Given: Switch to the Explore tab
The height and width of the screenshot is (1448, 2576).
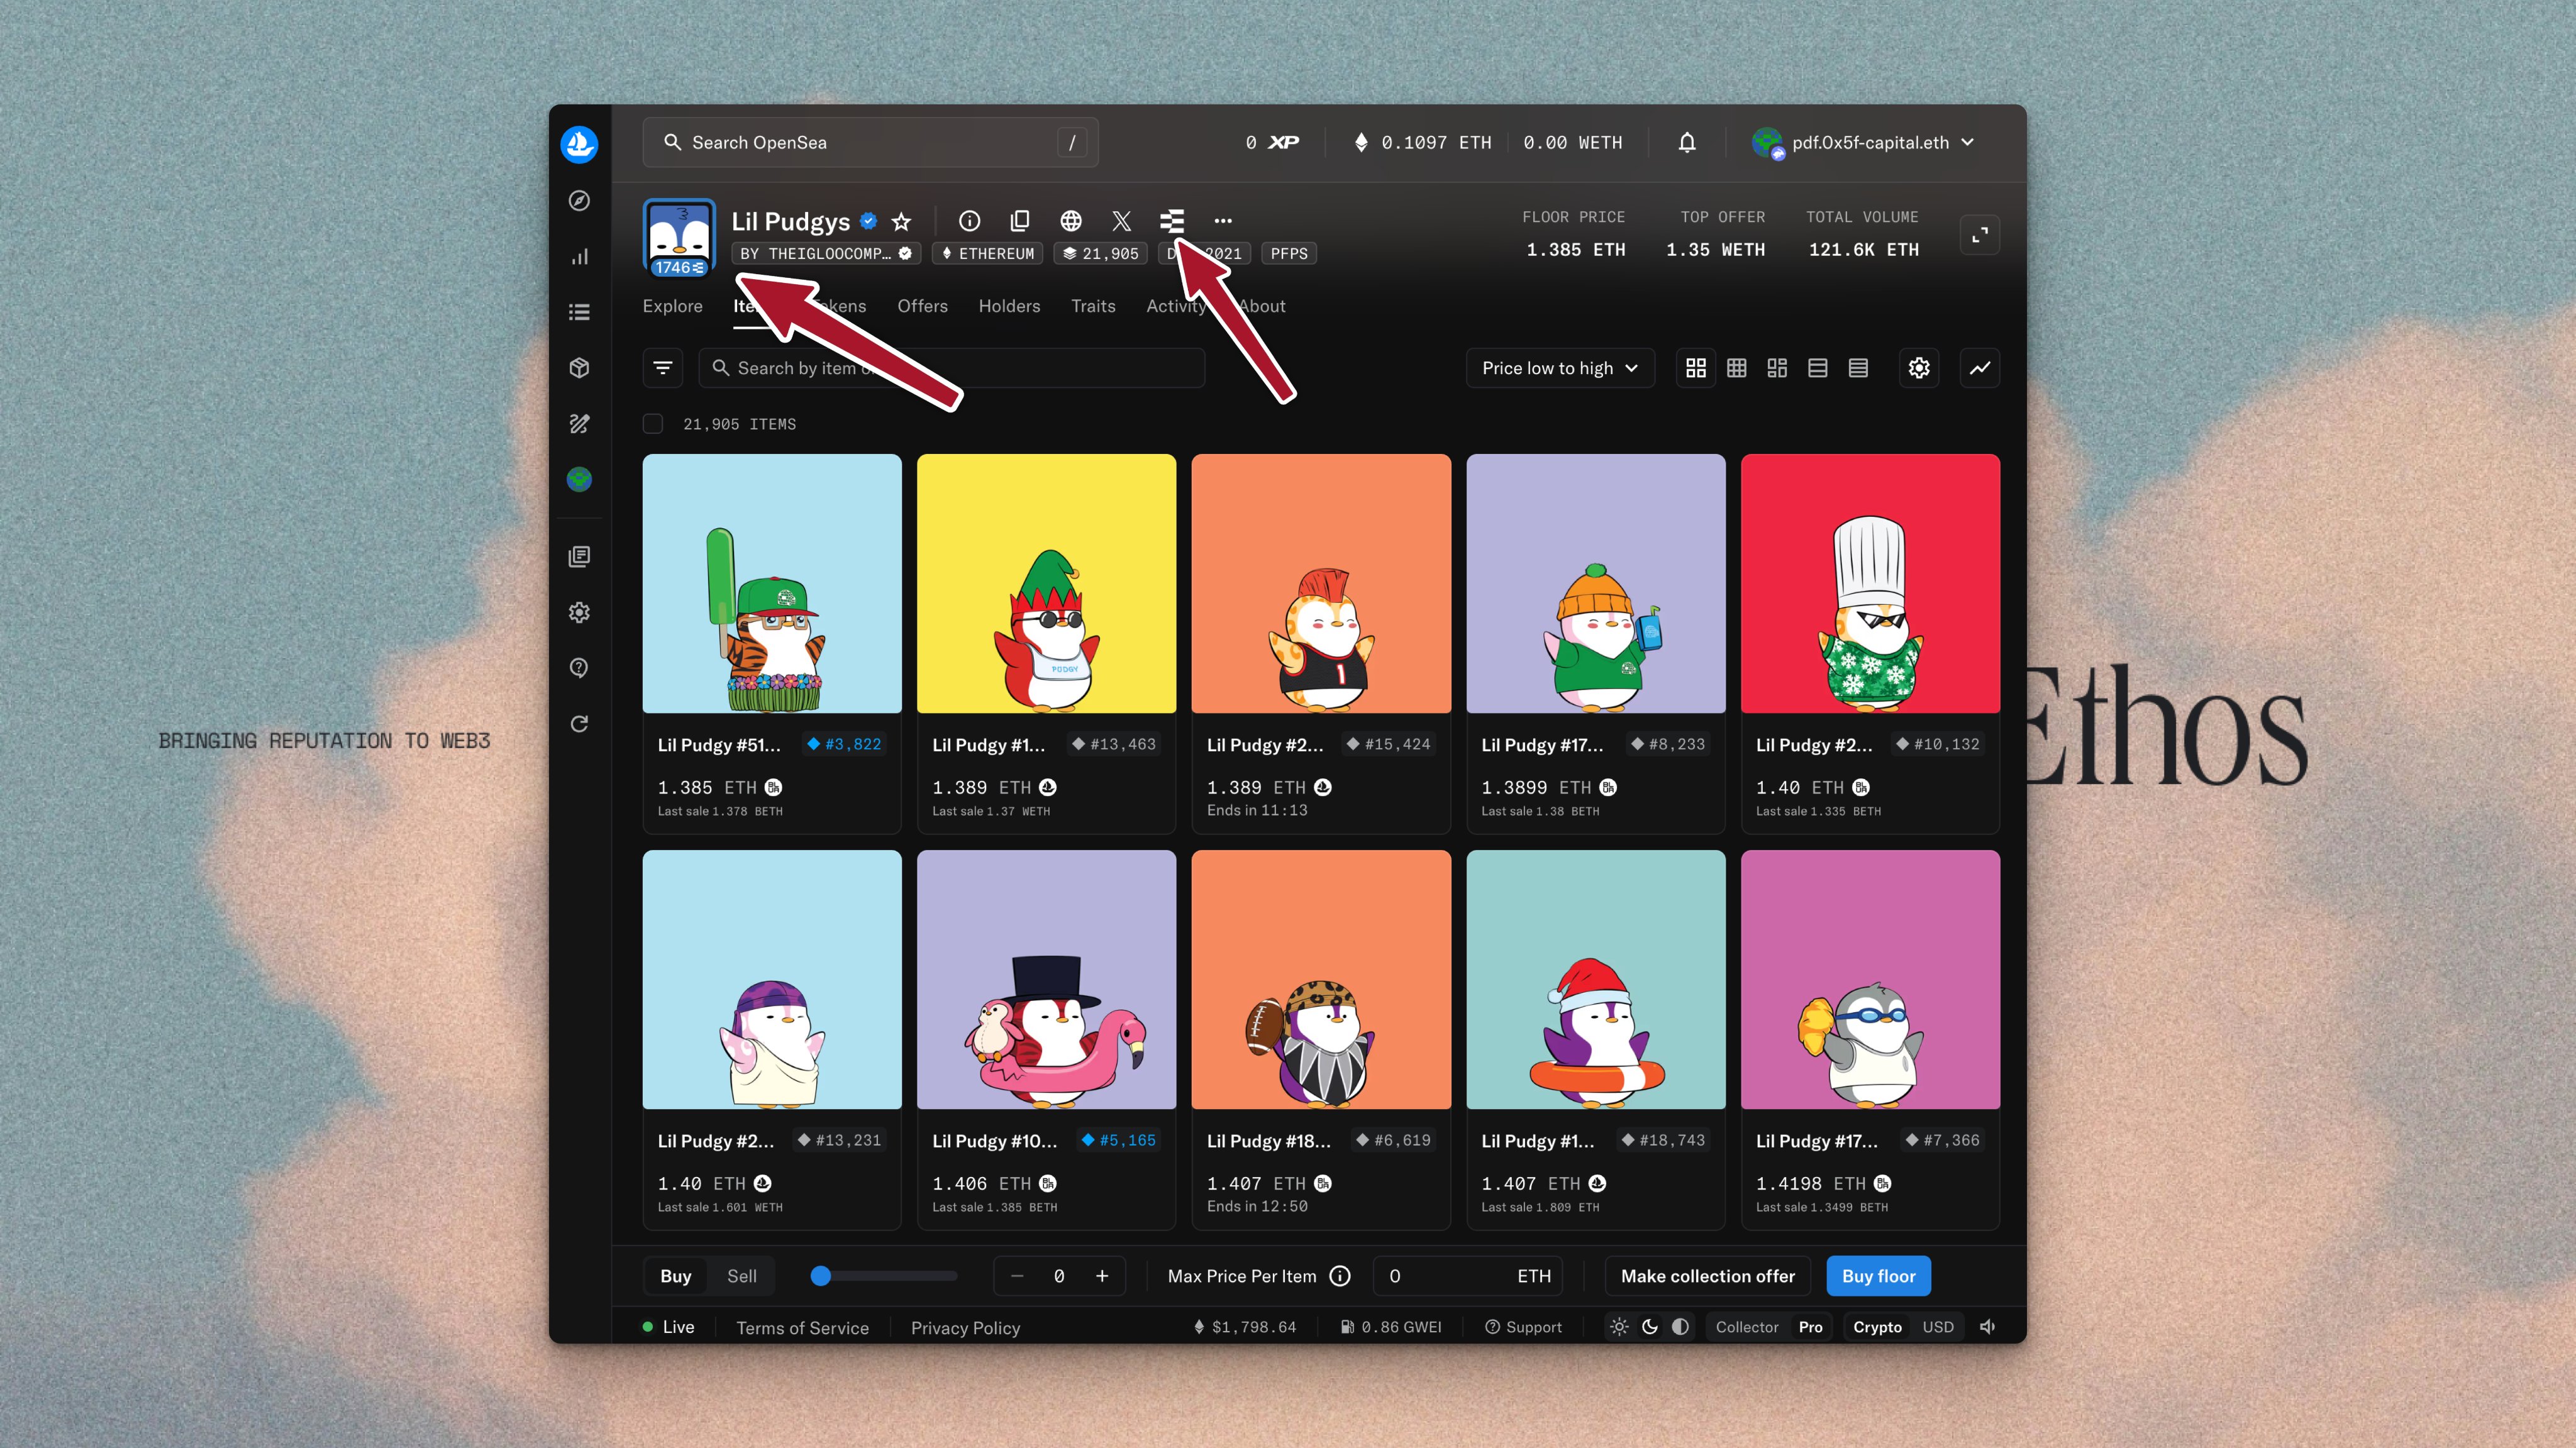Looking at the screenshot, I should coord(672,306).
